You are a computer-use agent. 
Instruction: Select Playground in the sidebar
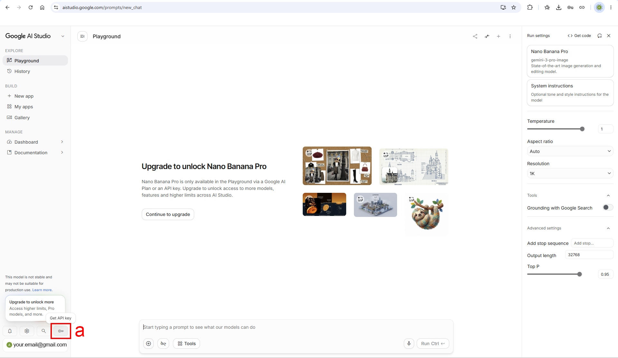35,60
